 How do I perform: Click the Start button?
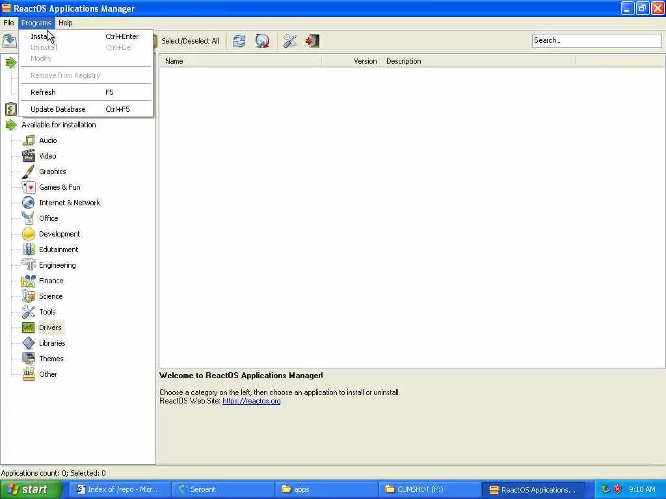click(30, 490)
